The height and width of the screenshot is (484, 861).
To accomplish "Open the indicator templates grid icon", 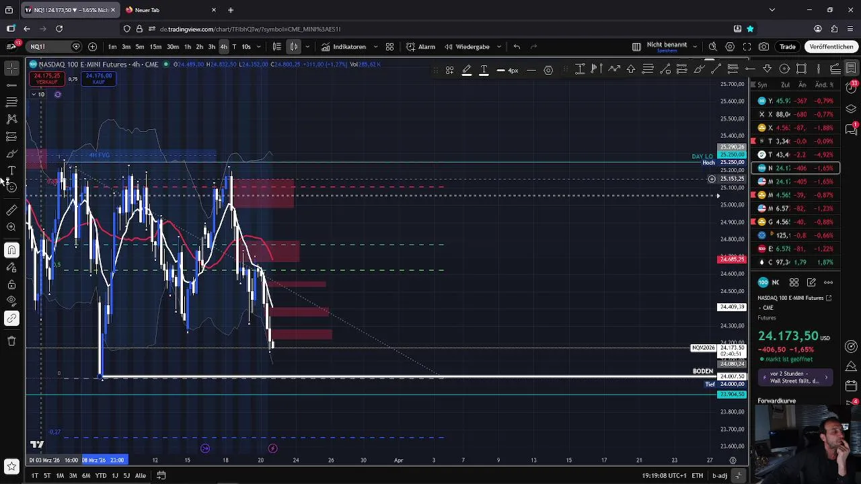I will pyautogui.click(x=389, y=46).
